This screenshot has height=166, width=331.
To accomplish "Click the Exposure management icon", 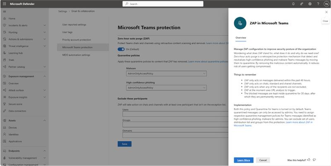I will tap(5, 76).
